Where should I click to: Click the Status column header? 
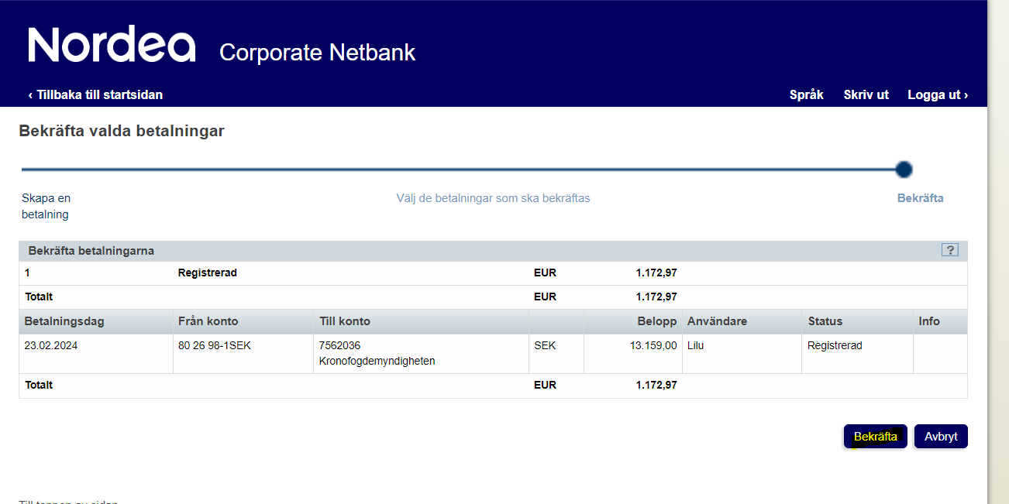coord(825,321)
